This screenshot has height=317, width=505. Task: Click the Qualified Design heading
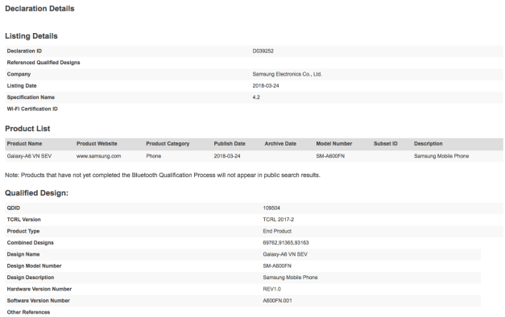point(36,193)
